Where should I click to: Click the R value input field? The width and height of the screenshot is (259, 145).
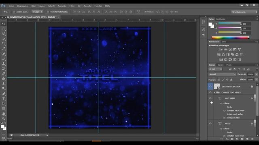click(x=246, y=24)
